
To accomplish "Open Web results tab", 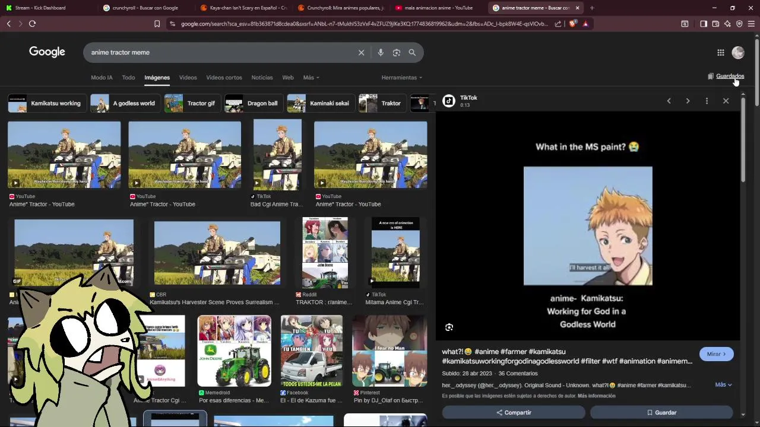I will click(288, 78).
